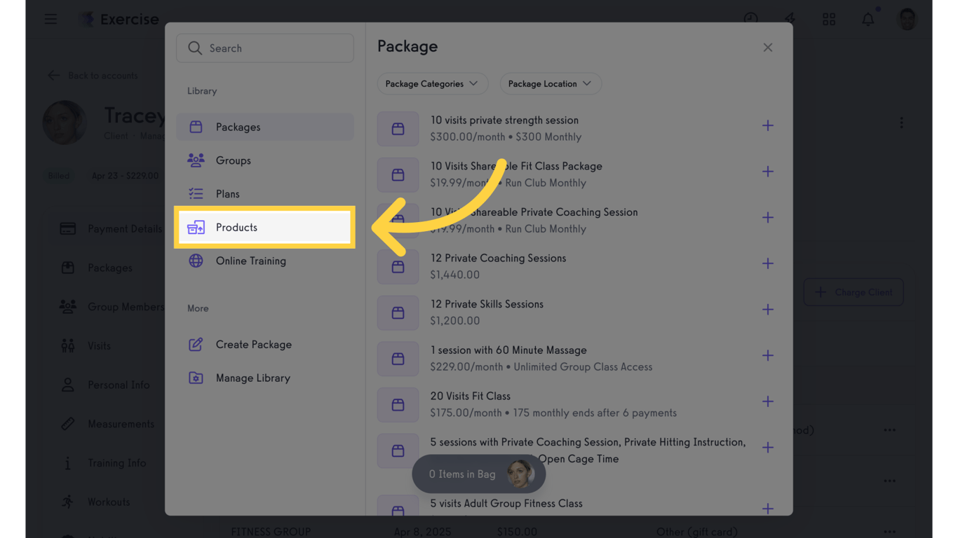Expand the Package Categories dropdown
The height and width of the screenshot is (538, 958).
coord(432,84)
